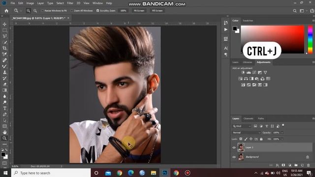Toggle layer filtering on/off switch
Screen dimensions: 315x177
tap(283, 125)
